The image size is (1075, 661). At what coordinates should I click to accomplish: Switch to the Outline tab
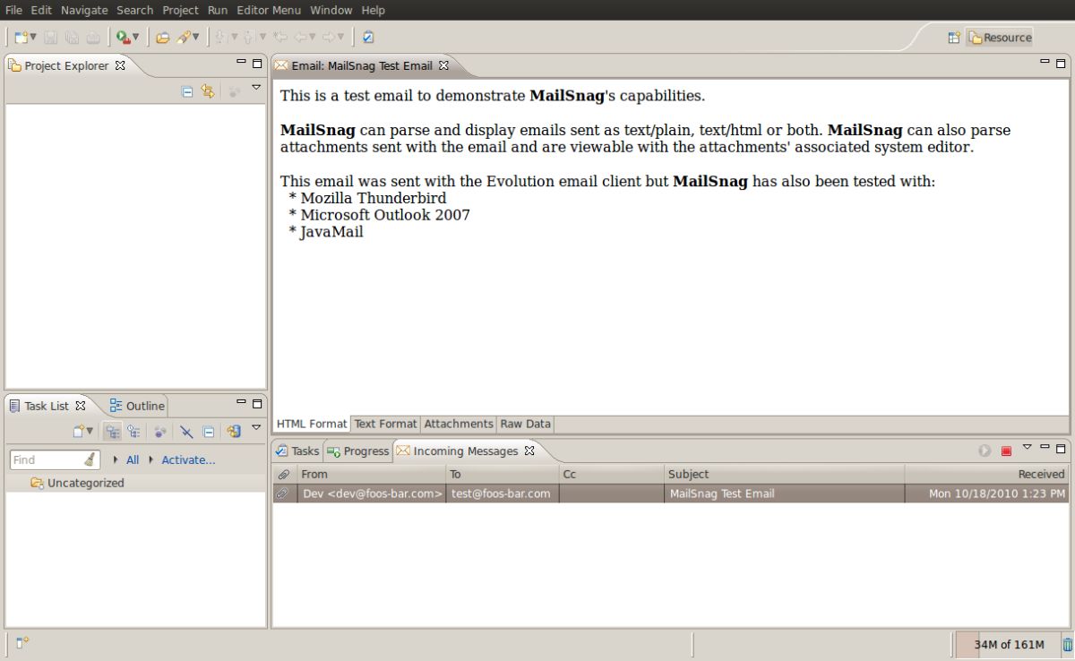pyautogui.click(x=137, y=406)
